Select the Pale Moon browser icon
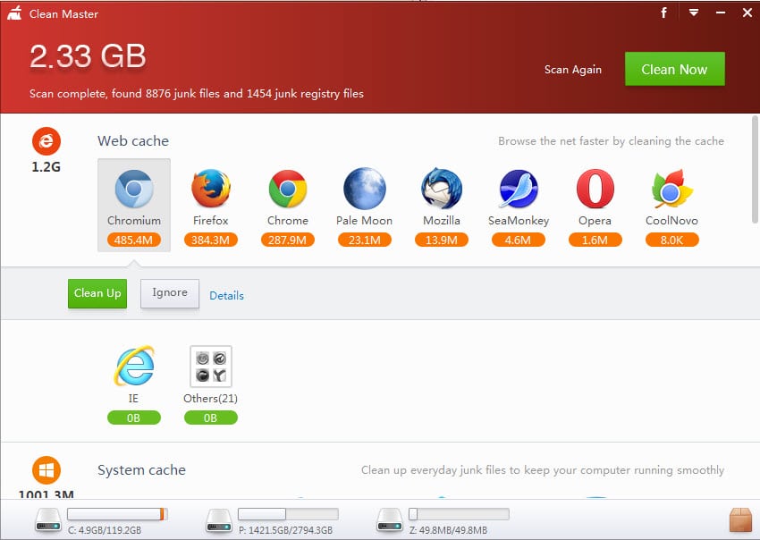Image resolution: width=760 pixels, height=540 pixels. [365, 188]
